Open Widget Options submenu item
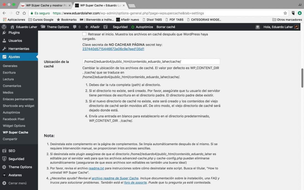The height and width of the screenshot is (190, 304). pyautogui.click(x=14, y=126)
